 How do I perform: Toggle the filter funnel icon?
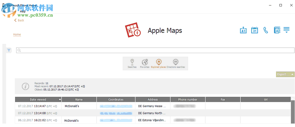point(9,50)
